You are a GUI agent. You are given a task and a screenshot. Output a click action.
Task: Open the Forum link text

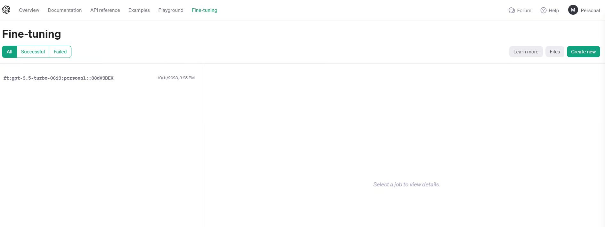pos(524,11)
